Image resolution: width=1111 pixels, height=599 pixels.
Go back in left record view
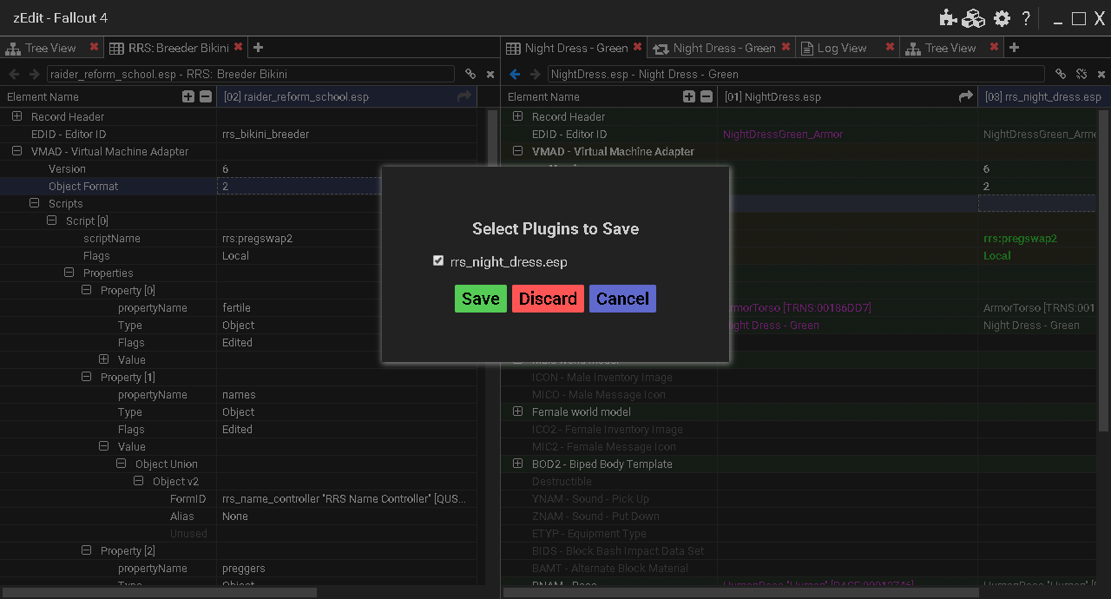[14, 75]
